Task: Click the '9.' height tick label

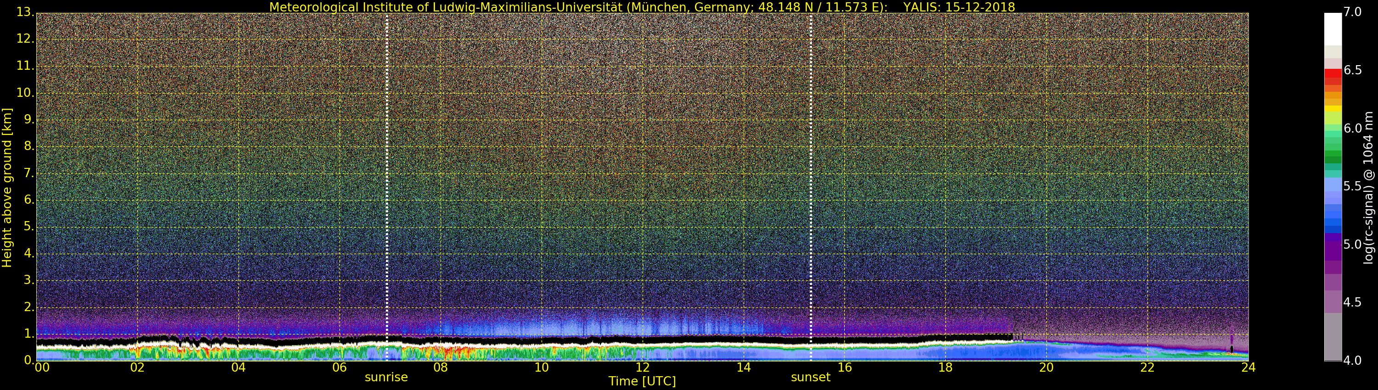Action: (28, 119)
